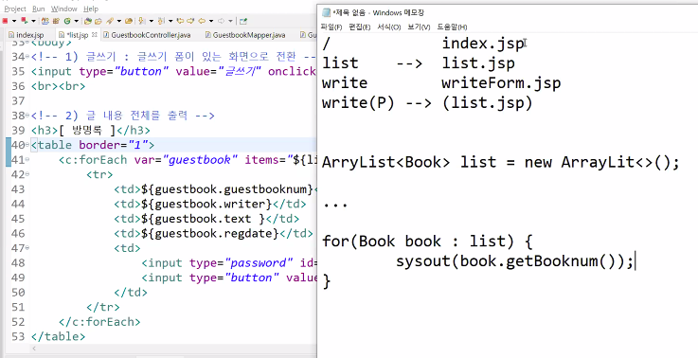Open the Run menu in Eclipse
This screenshot has height=358, width=698.
[x=39, y=9]
